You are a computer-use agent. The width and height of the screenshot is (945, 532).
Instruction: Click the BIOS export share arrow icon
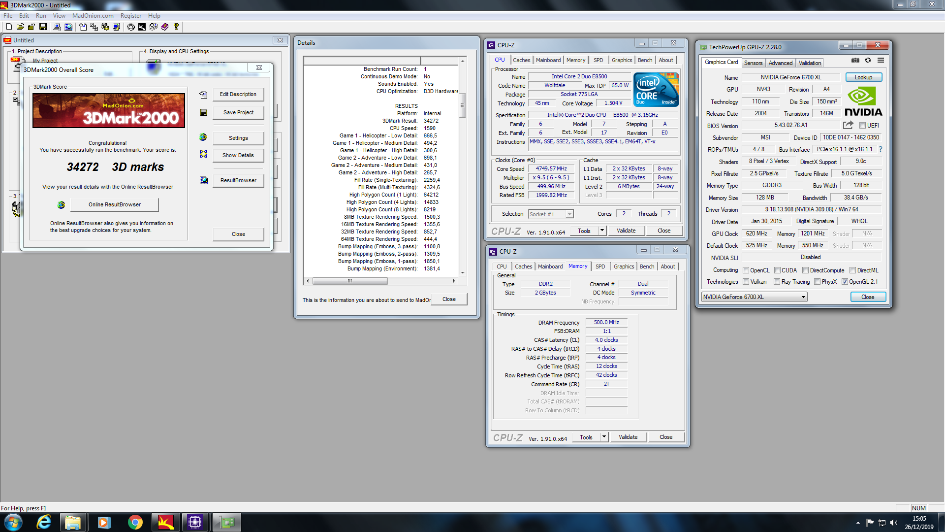848,125
